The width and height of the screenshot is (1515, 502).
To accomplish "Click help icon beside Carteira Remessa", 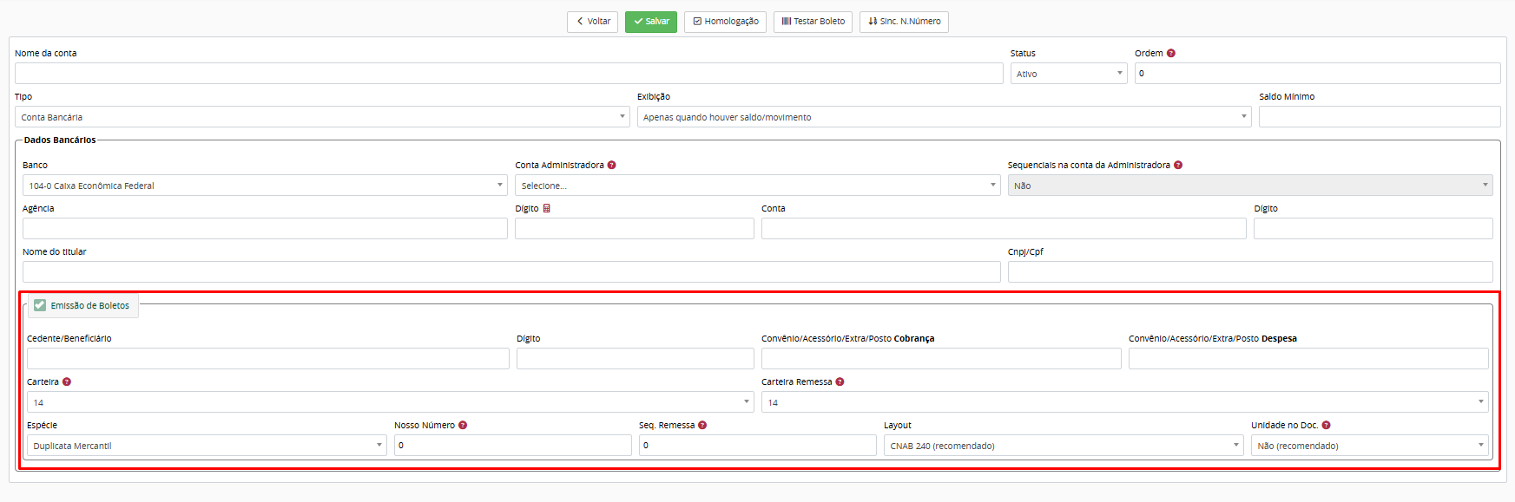I will [840, 381].
